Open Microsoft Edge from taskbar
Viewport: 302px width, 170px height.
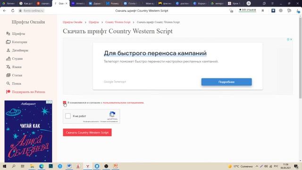41,166
